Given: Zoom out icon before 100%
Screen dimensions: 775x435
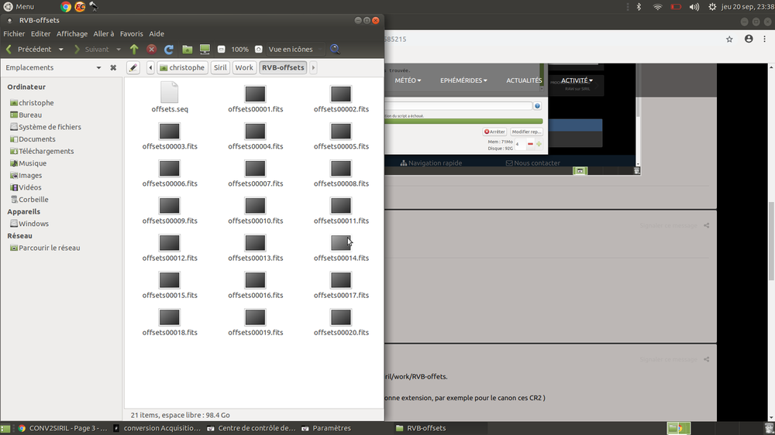Looking at the screenshot, I should pos(222,50).
